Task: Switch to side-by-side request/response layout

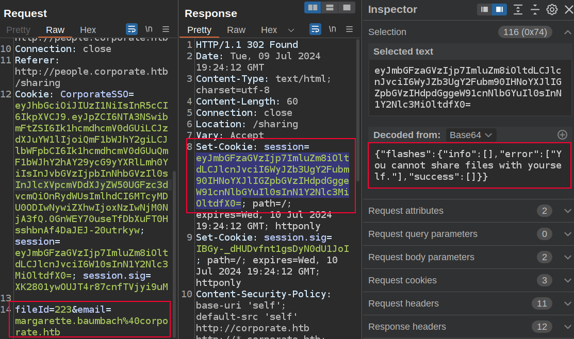Action: 312,7
